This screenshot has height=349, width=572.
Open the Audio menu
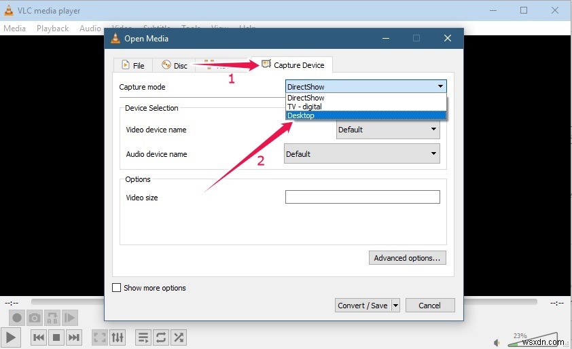pyautogui.click(x=90, y=29)
